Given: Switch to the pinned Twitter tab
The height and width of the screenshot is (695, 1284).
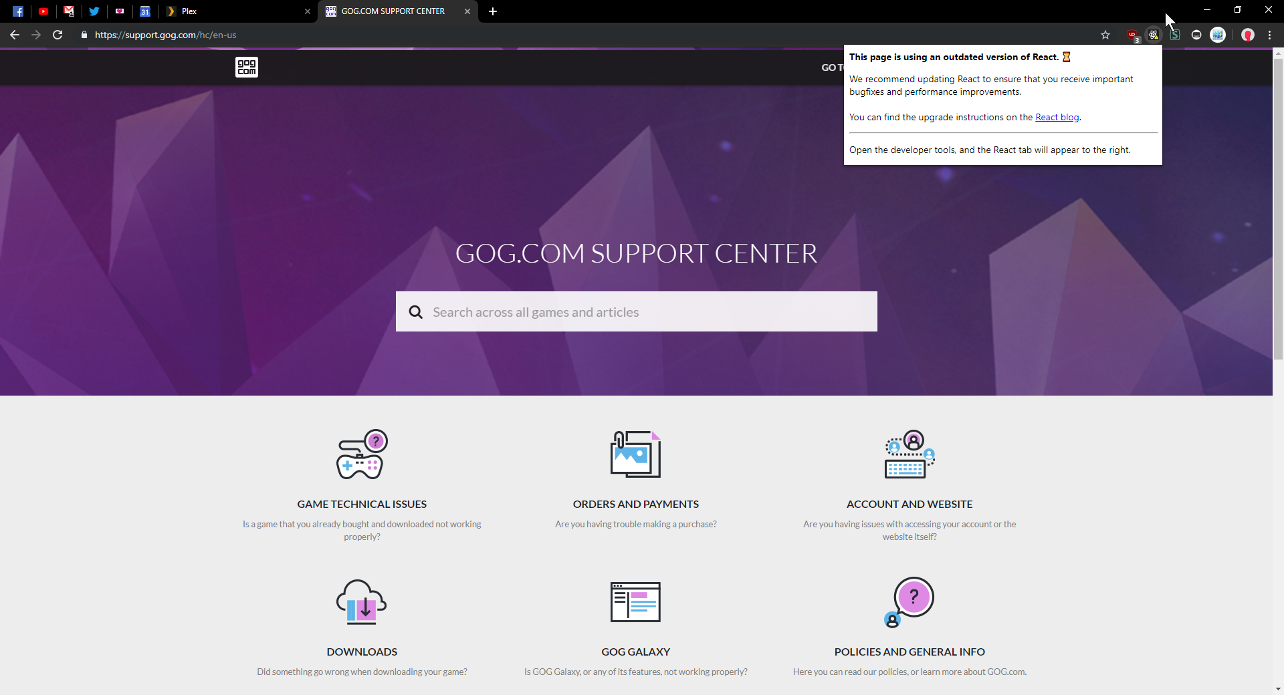Looking at the screenshot, I should click(94, 11).
